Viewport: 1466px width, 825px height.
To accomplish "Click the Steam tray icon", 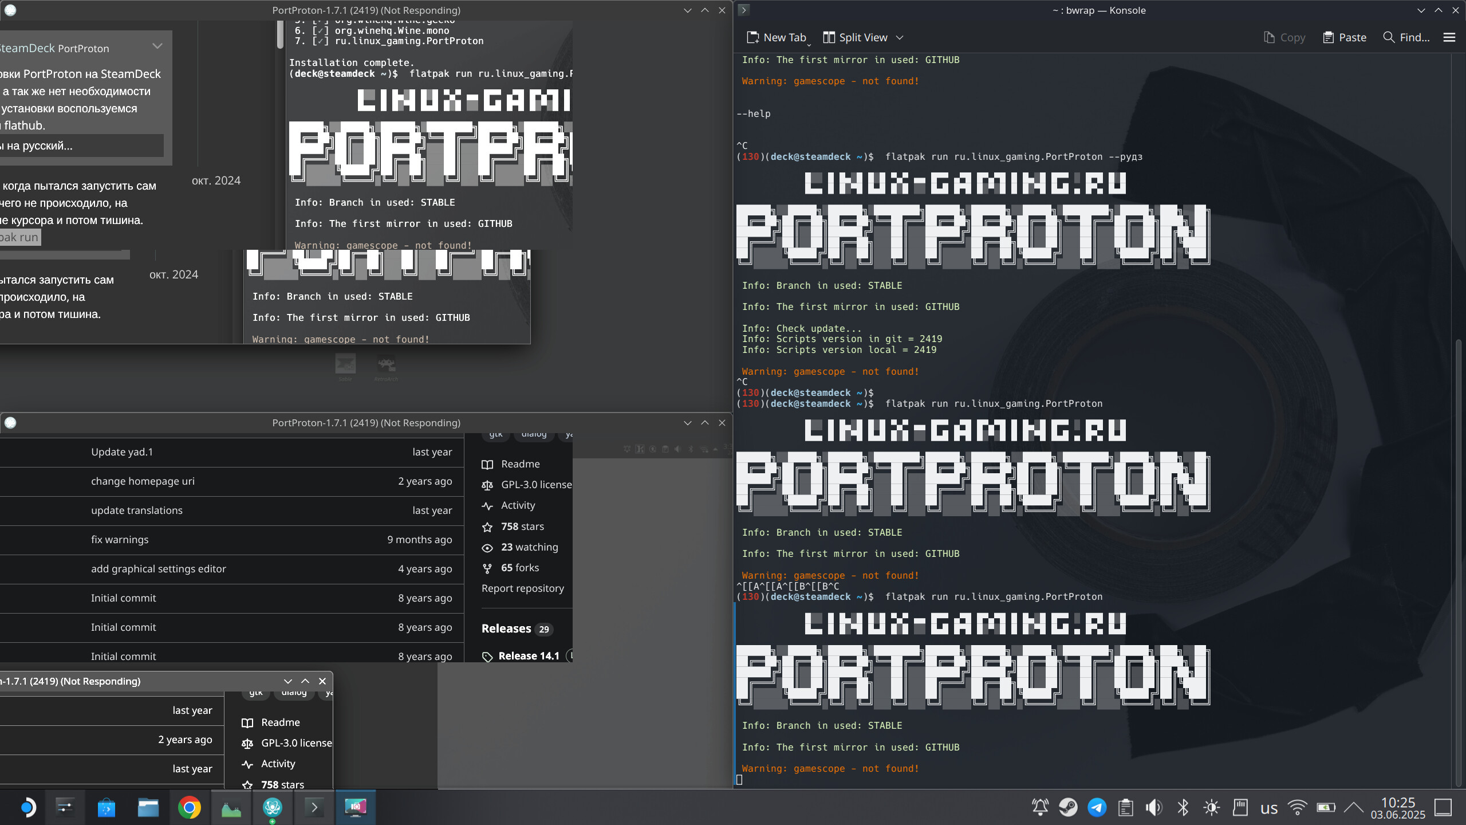I will pos(1068,808).
